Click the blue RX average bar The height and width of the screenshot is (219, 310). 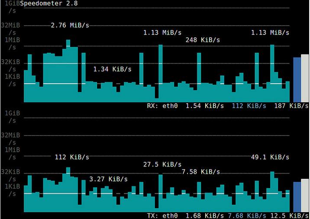coord(297,79)
